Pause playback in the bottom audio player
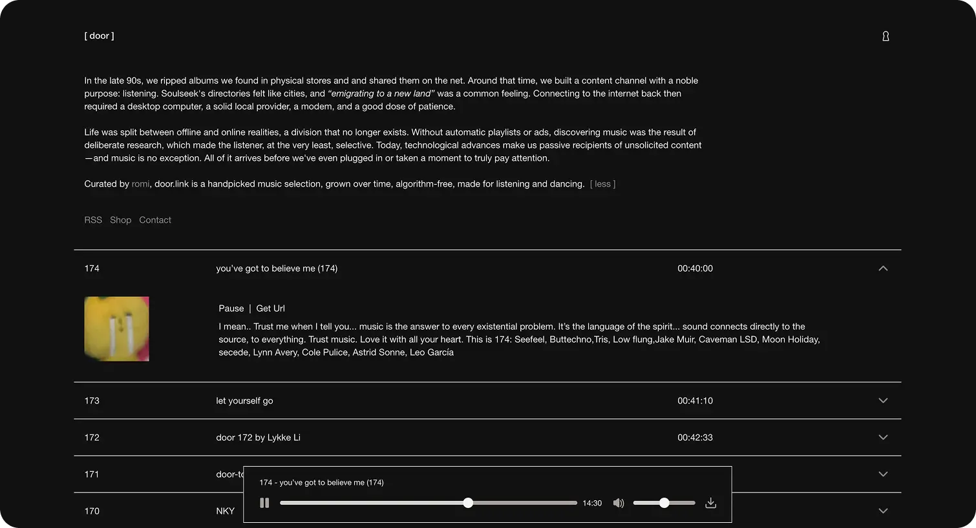 [264, 503]
